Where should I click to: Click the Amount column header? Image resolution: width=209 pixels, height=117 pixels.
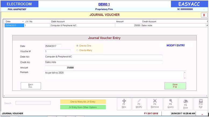click(128, 21)
